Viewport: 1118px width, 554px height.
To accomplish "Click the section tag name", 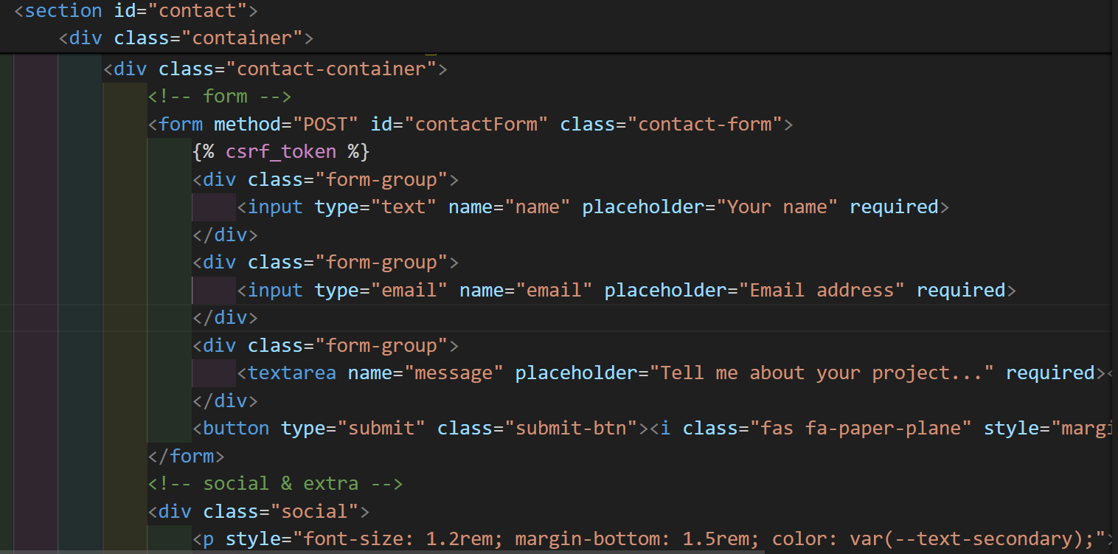I will 64,11.
